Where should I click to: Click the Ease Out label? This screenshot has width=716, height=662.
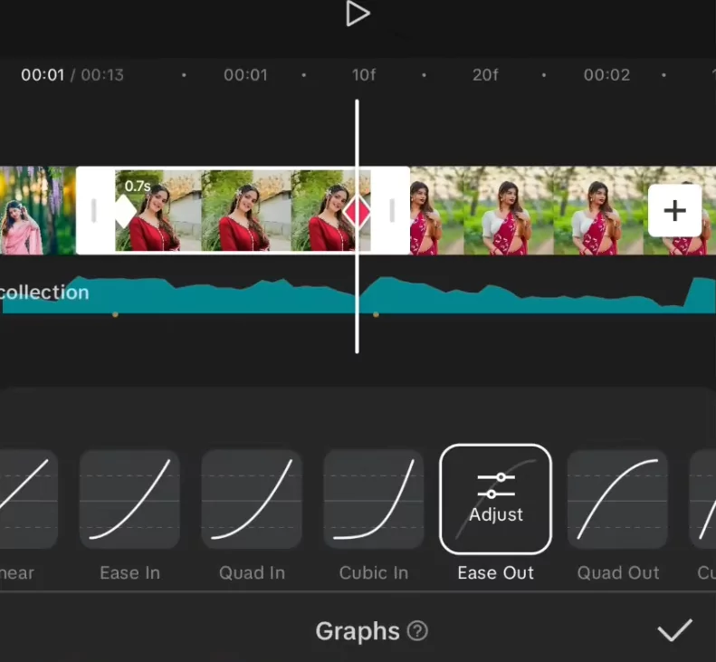(x=495, y=573)
